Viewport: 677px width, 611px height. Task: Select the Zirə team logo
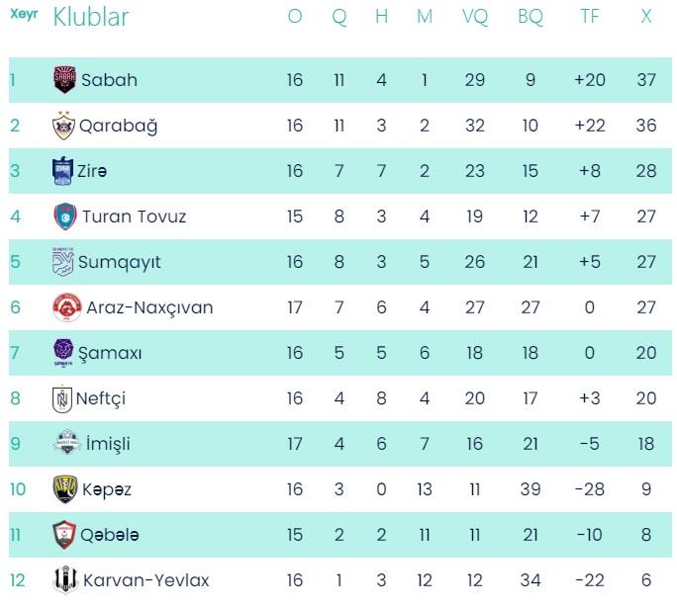pyautogui.click(x=63, y=171)
